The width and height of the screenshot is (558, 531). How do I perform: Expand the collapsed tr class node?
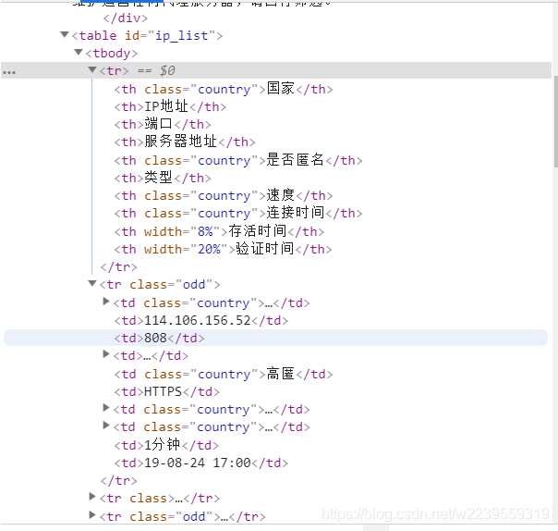(x=91, y=497)
